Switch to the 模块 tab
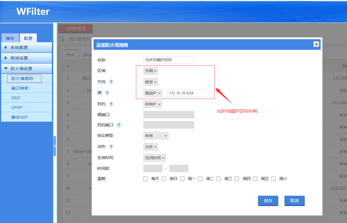This screenshot has width=347, height=223. tap(10, 38)
